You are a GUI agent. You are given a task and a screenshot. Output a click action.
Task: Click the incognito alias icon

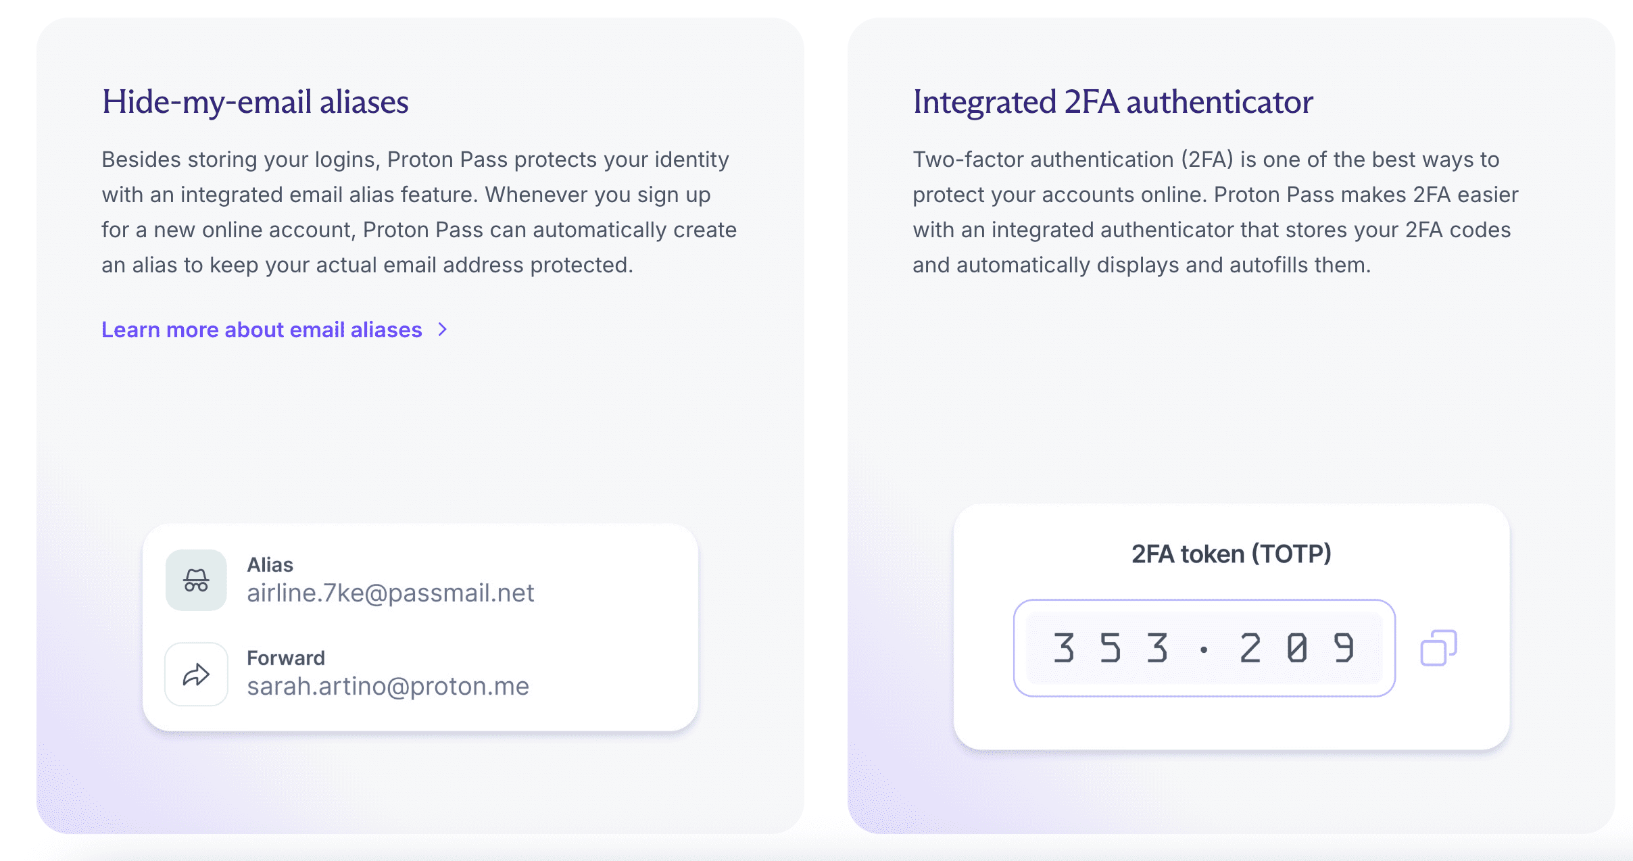(196, 580)
